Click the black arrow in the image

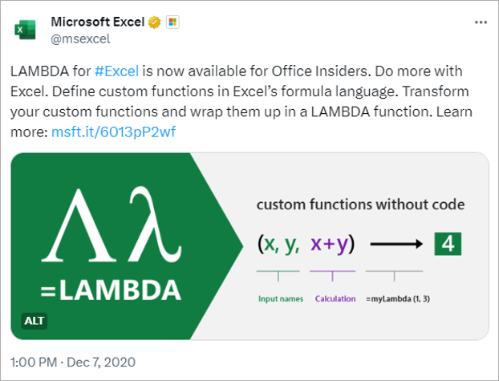(396, 244)
